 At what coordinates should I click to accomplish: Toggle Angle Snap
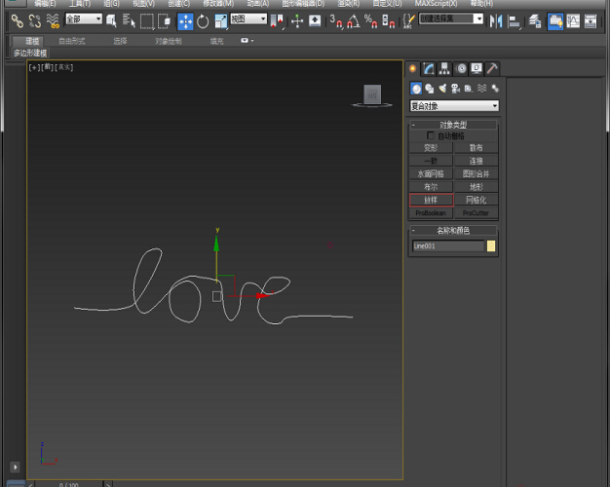354,21
